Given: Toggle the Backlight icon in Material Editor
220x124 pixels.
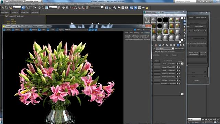Looking at the screenshot, I should (x=185, y=21).
